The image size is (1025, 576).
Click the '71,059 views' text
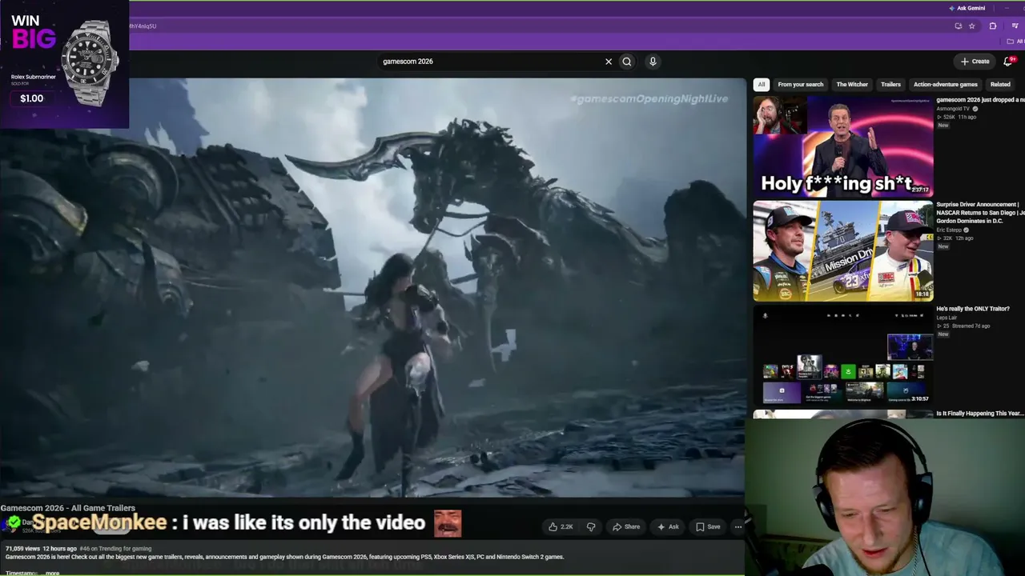tap(22, 549)
